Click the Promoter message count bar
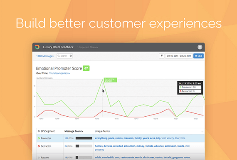 point(84,138)
